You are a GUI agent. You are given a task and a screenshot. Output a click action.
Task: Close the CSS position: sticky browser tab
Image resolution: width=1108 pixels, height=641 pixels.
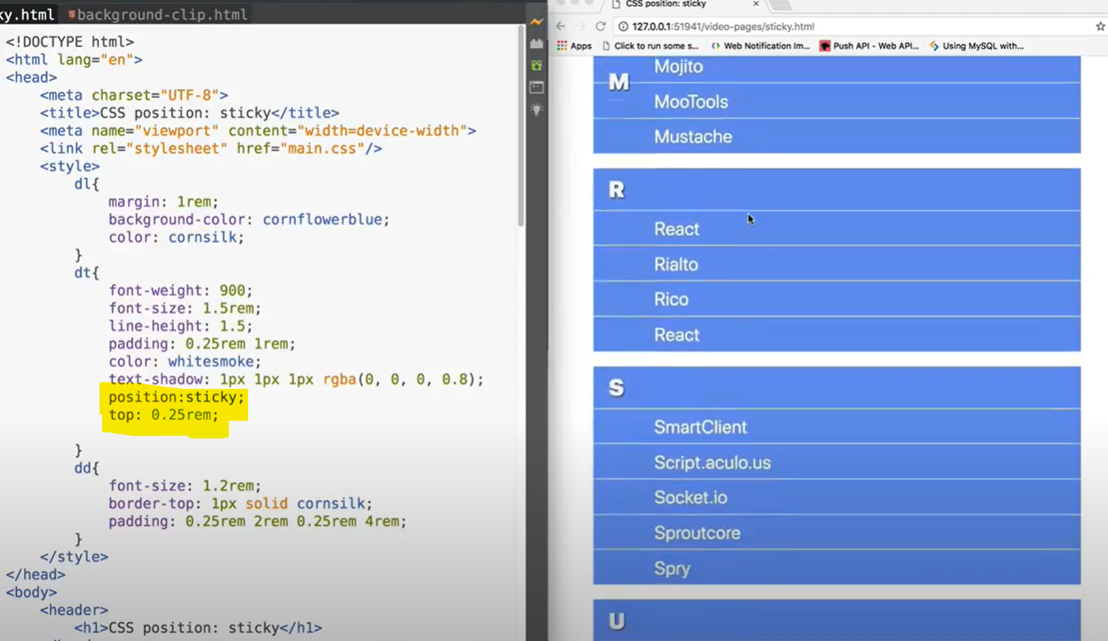755,4
